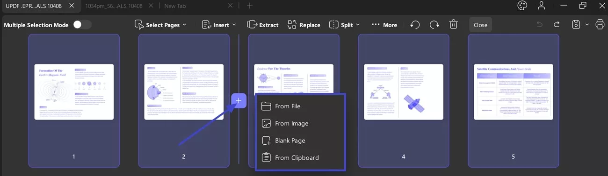Viewport: 608px width, 176px height.
Task: Choose From Clipboard in insert menu
Action: point(300,158)
